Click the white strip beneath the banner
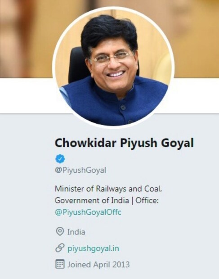This screenshot has height=279, width=219. (27, 95)
